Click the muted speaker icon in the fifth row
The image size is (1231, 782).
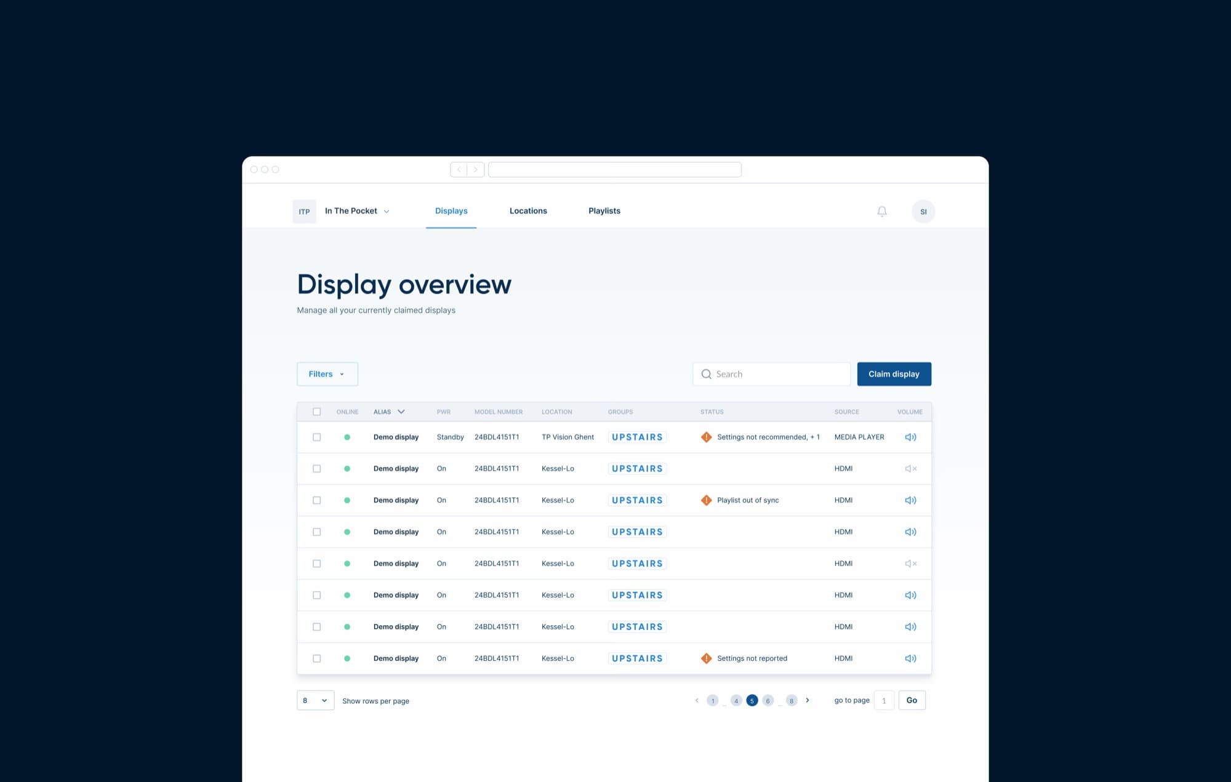[x=910, y=564]
